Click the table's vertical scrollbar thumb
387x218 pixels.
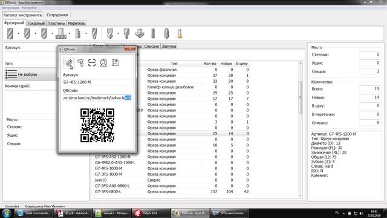[301, 97]
